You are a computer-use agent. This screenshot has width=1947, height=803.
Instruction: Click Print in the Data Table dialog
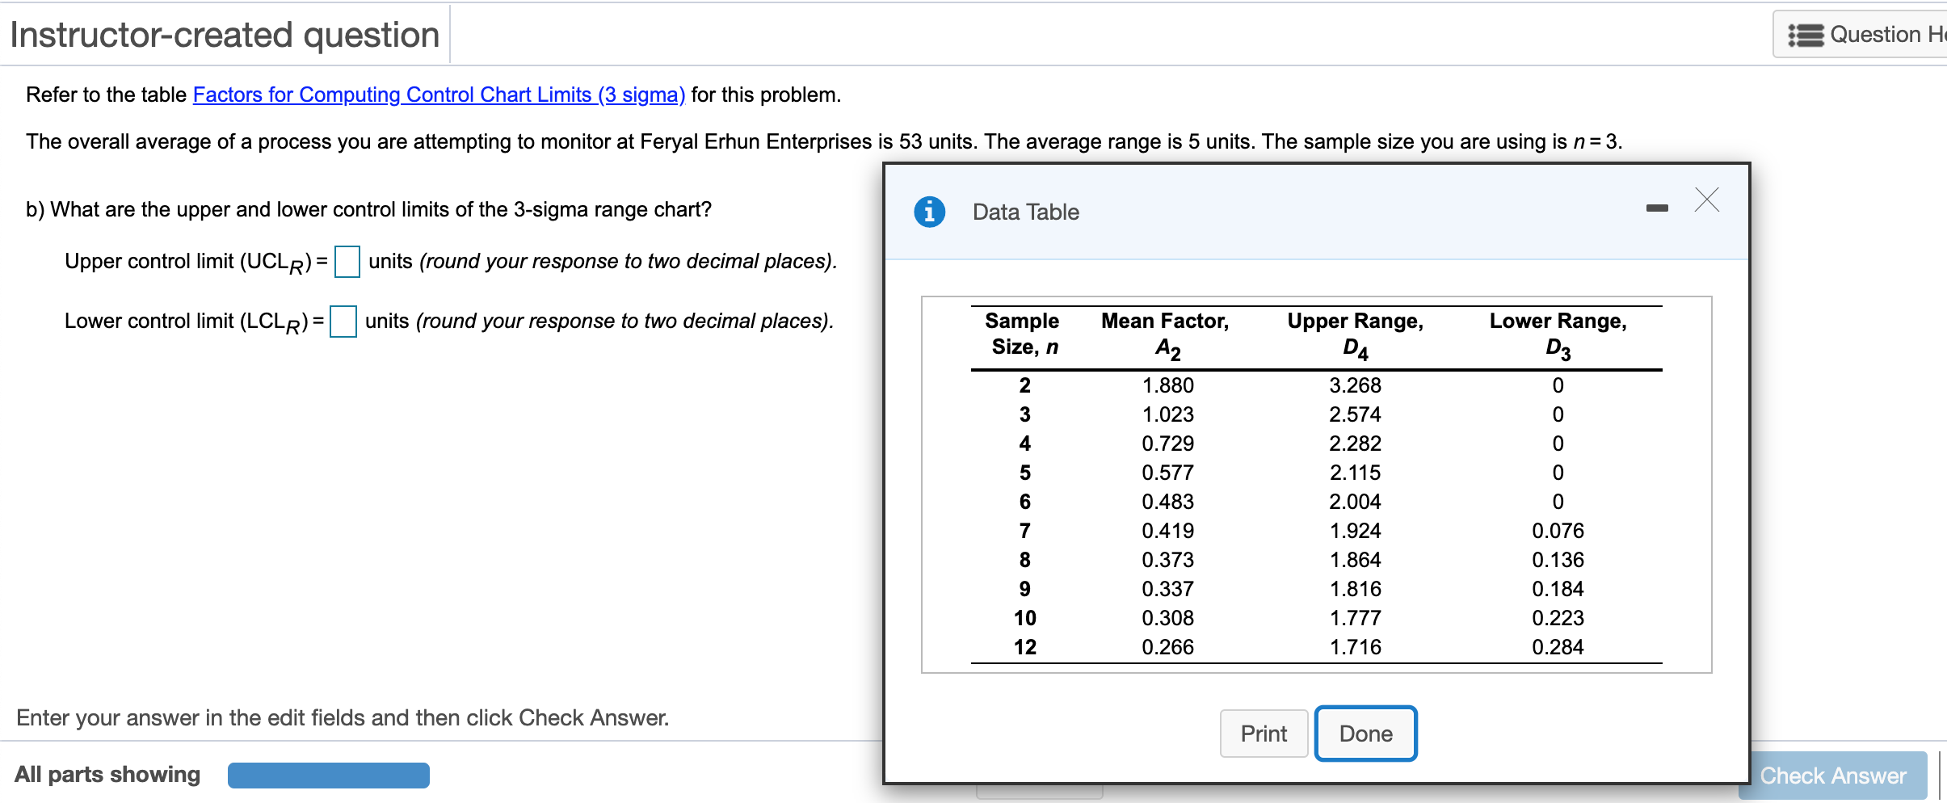click(x=1263, y=733)
